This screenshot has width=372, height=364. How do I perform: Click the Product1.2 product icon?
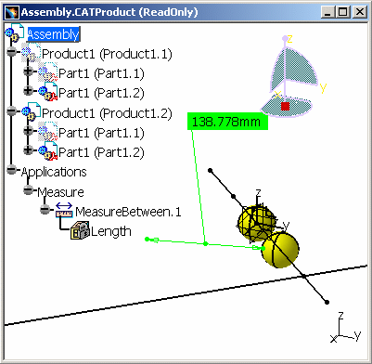[31, 112]
